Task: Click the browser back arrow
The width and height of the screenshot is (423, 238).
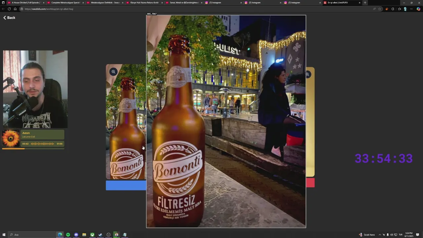Action: [3, 9]
